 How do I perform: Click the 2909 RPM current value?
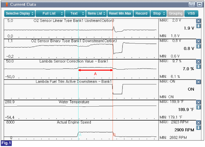pos(184,130)
